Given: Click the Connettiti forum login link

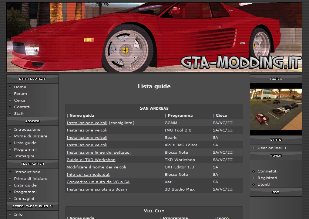Looking at the screenshot, I should [x=268, y=171].
